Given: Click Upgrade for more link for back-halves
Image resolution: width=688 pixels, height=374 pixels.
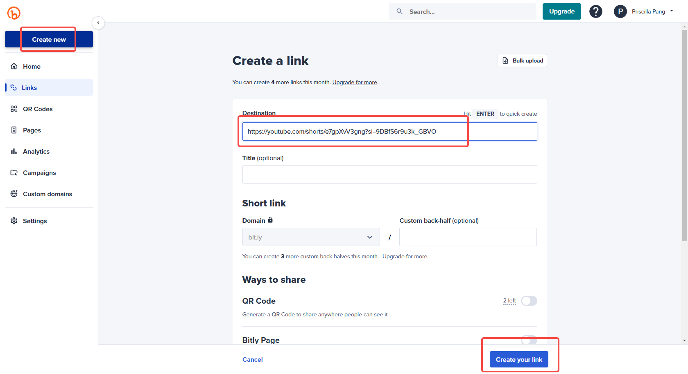Looking at the screenshot, I should 405,256.
